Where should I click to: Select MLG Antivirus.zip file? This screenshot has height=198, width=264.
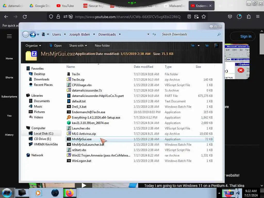[x=84, y=134]
